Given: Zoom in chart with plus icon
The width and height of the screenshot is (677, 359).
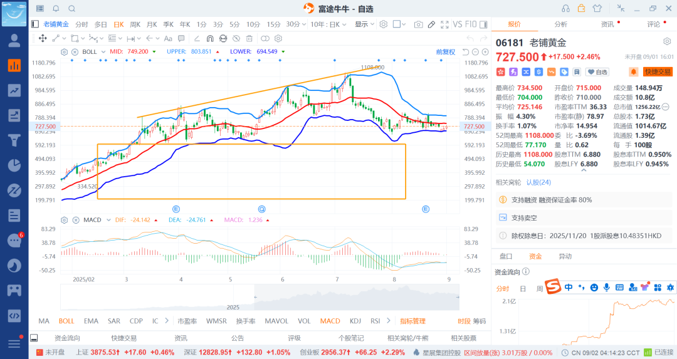Looking at the screenshot, I should [485, 52].
